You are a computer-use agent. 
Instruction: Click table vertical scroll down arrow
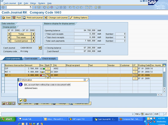pyautogui.click(x=164, y=92)
